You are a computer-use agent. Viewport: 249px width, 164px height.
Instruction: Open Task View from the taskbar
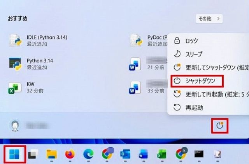[x=32, y=154]
